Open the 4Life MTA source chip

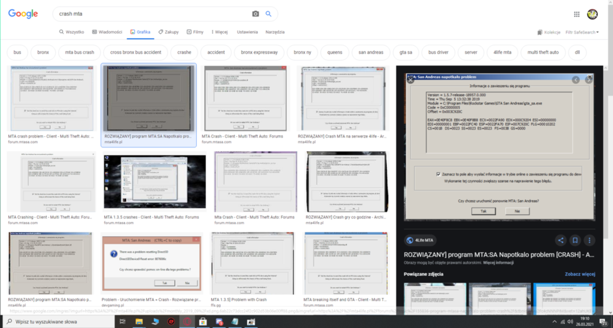point(421,240)
